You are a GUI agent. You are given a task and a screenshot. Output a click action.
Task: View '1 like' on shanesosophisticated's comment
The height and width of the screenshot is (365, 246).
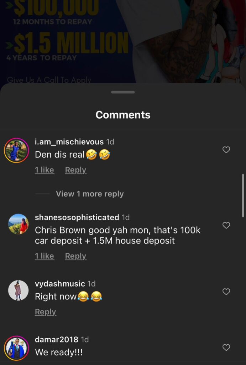[x=45, y=256]
